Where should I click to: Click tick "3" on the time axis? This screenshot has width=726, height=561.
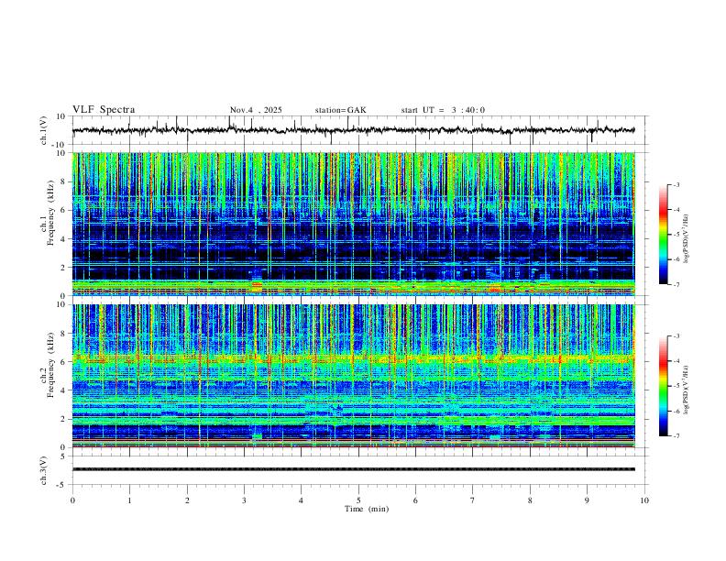244,500
